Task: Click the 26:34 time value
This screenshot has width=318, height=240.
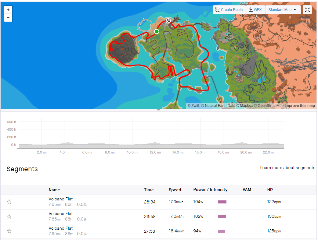Action: [x=150, y=202]
